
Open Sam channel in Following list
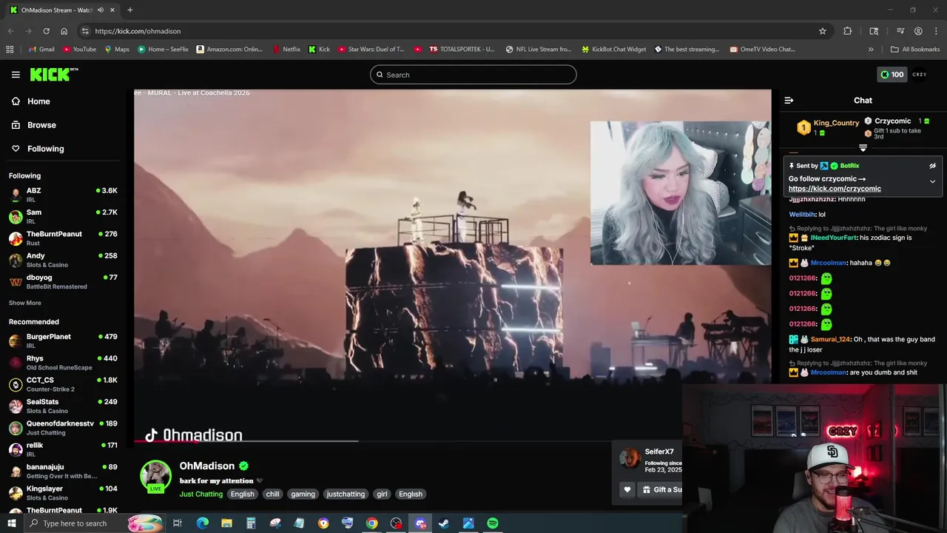pyautogui.click(x=63, y=216)
